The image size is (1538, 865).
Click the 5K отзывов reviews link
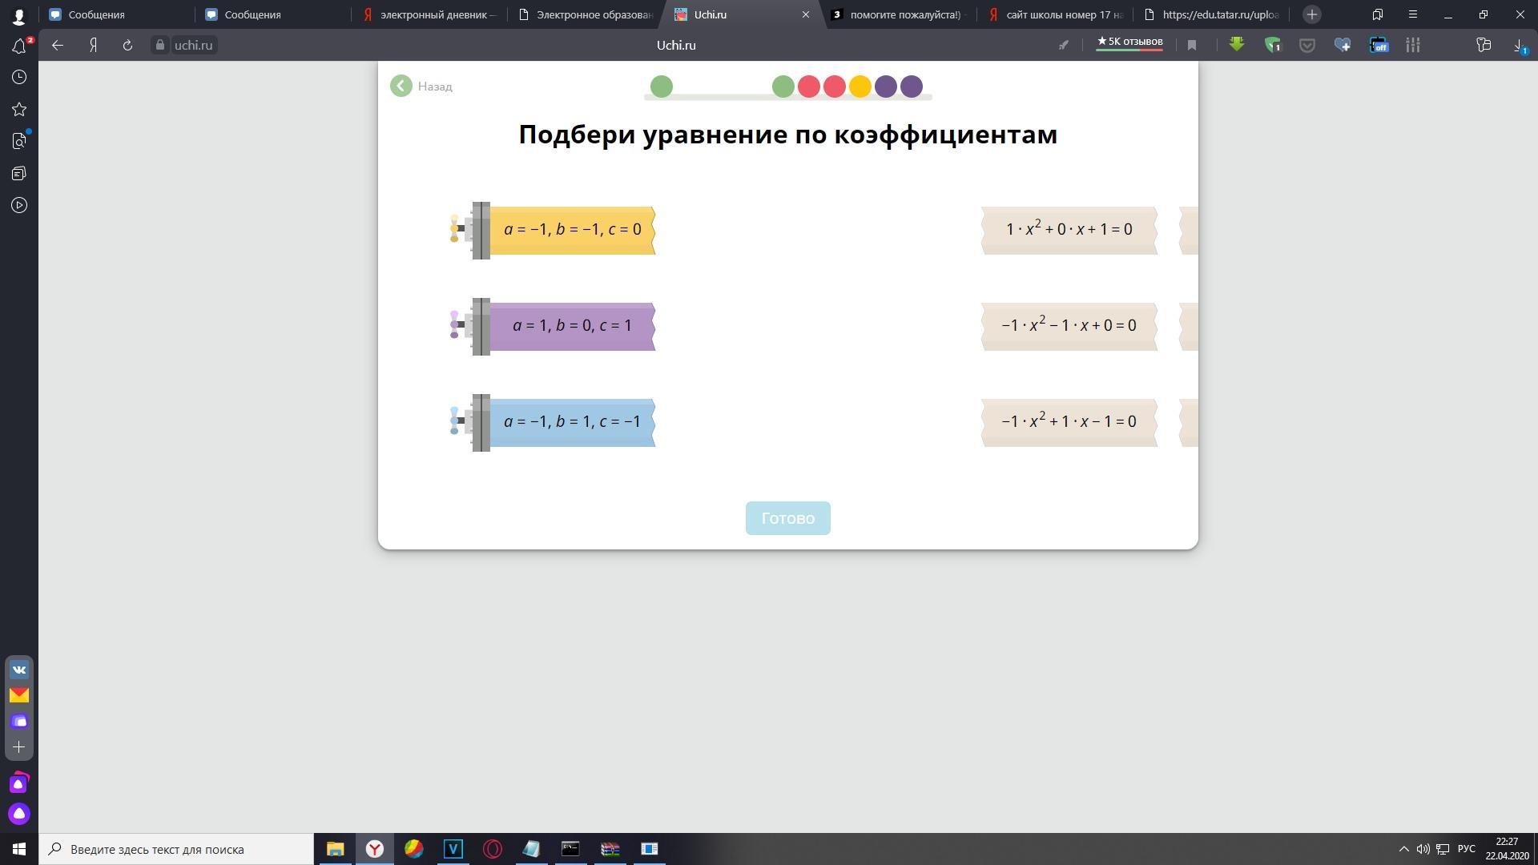pyautogui.click(x=1129, y=42)
